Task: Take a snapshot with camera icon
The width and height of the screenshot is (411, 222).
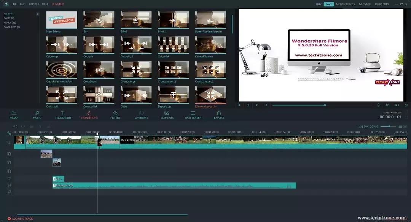Action: coord(388,105)
